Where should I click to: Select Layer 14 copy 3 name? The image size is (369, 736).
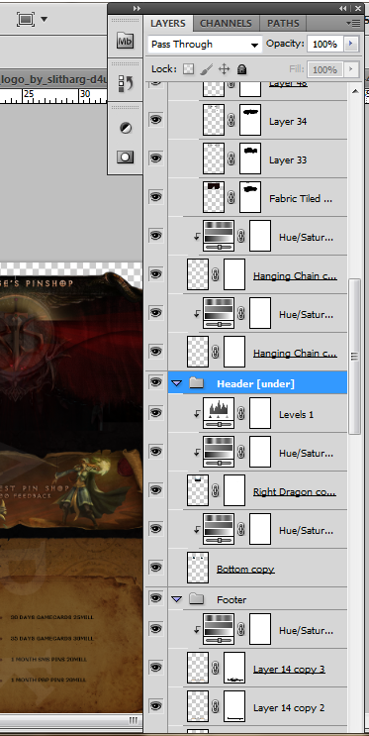[289, 669]
